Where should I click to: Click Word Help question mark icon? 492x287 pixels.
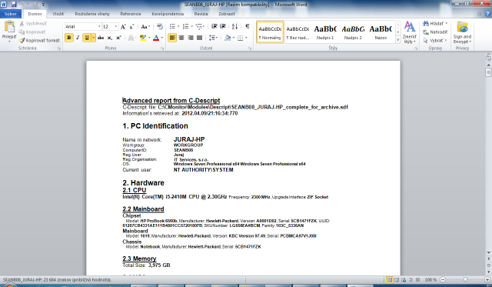[x=487, y=14]
